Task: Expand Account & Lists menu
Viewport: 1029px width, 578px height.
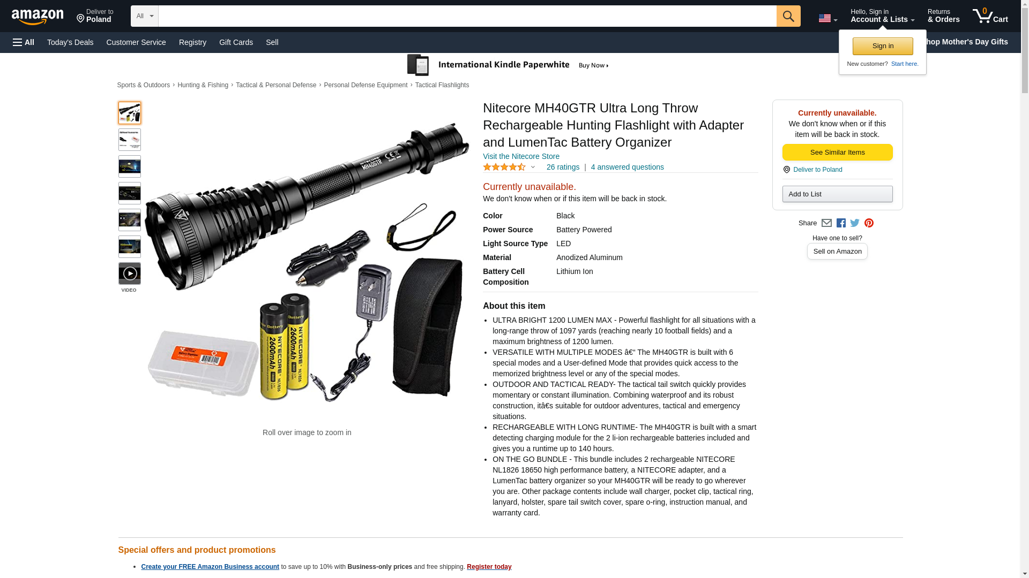Action: tap(882, 16)
